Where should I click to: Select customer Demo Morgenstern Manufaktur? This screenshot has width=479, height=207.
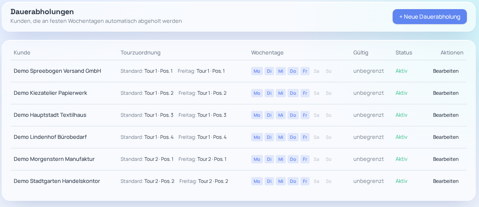[x=54, y=159]
